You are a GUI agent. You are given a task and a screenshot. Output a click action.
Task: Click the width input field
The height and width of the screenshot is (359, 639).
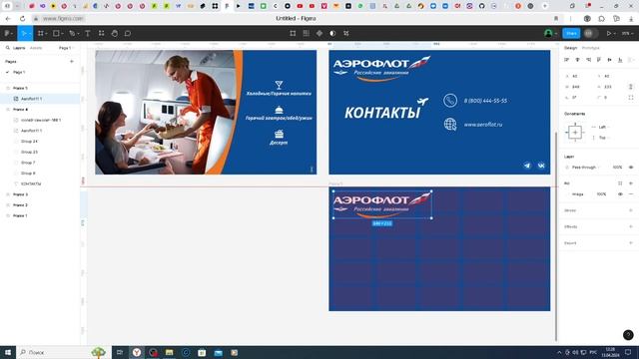tap(578, 87)
